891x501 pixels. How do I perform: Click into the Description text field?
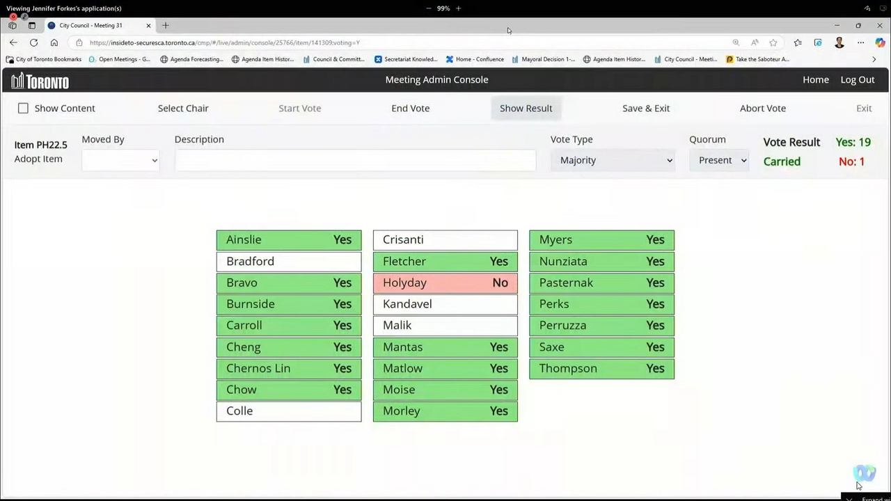[x=355, y=160]
